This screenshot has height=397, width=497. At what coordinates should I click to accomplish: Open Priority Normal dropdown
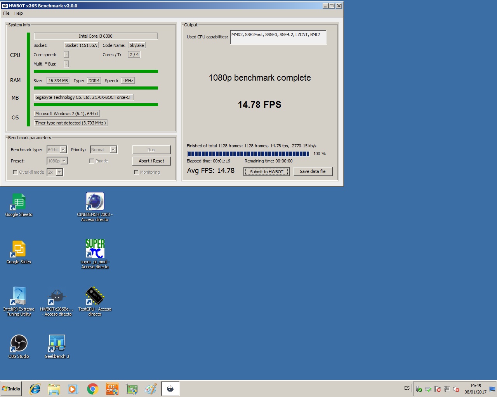click(x=103, y=150)
